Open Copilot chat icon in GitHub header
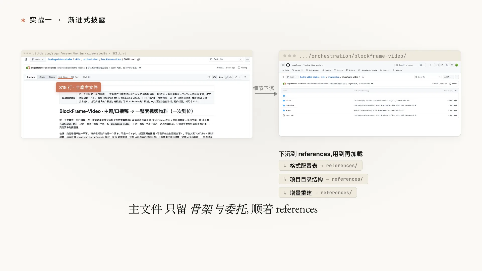The image size is (482, 271). [x=421, y=65]
